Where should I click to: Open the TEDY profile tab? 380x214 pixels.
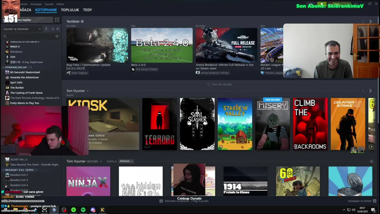87,10
